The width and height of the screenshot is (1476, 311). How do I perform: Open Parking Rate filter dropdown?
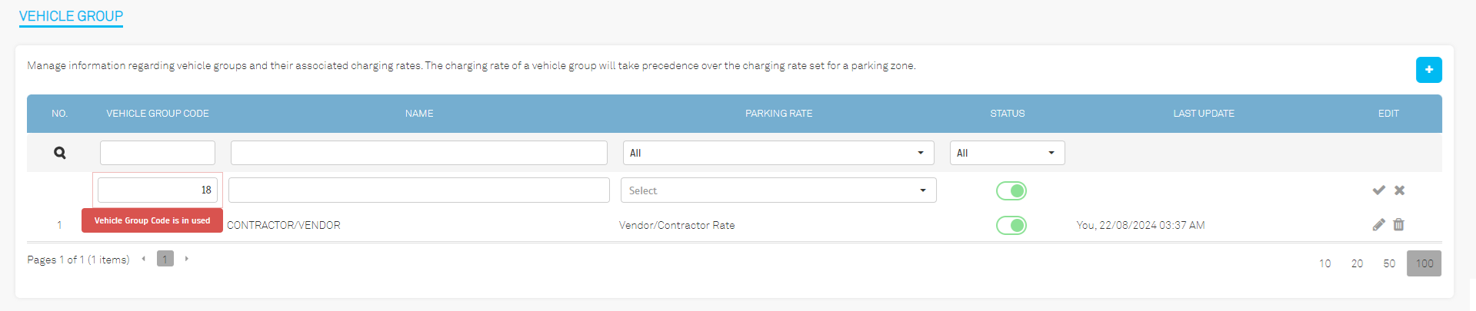point(778,153)
